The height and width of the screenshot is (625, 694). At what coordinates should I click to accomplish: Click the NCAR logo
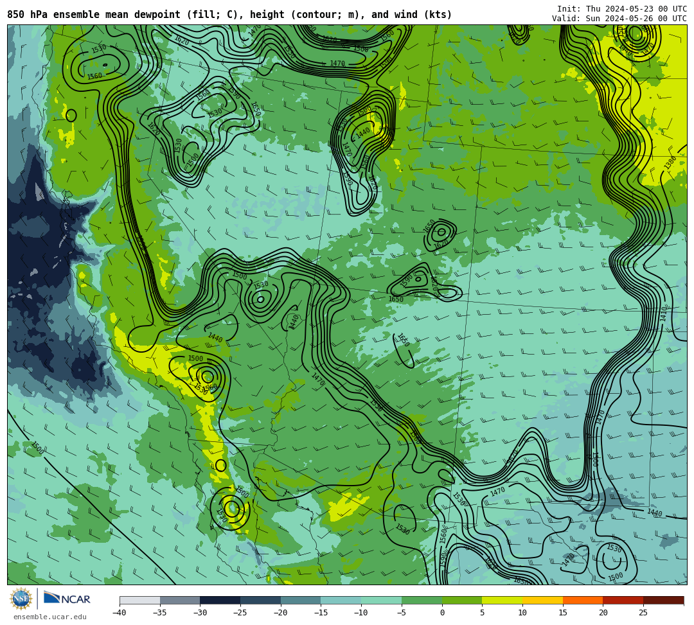(x=67, y=599)
